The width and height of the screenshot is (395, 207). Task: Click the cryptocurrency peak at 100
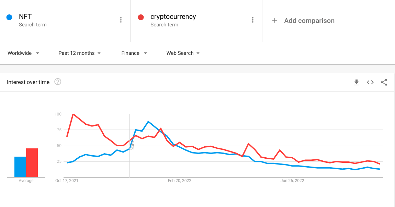(x=73, y=114)
